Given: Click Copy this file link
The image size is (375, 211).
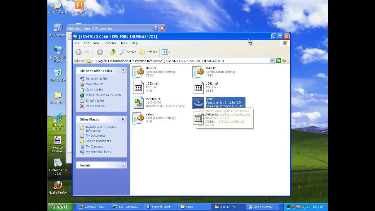Looking at the screenshot, I should pyautogui.click(x=94, y=90).
